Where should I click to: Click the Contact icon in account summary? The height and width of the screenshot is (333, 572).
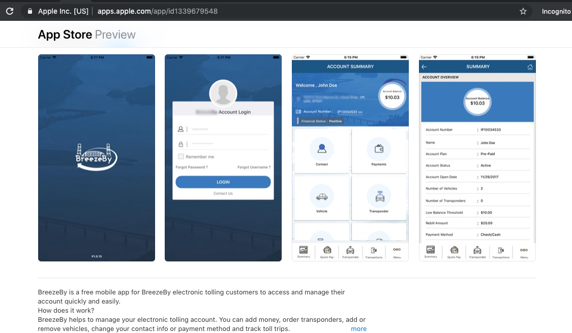pyautogui.click(x=321, y=149)
